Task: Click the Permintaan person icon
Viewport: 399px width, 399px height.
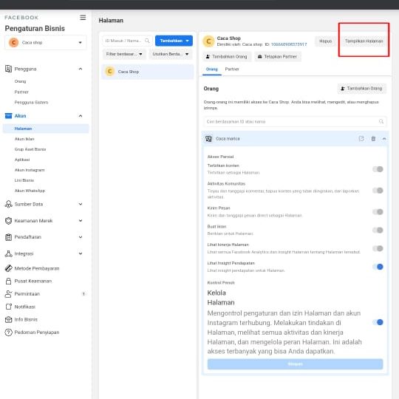Action: coord(8,293)
